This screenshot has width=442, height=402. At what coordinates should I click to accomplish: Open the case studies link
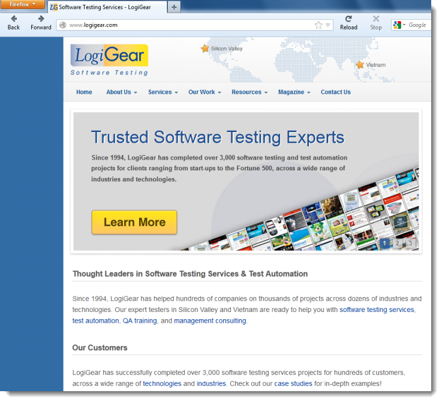click(293, 383)
